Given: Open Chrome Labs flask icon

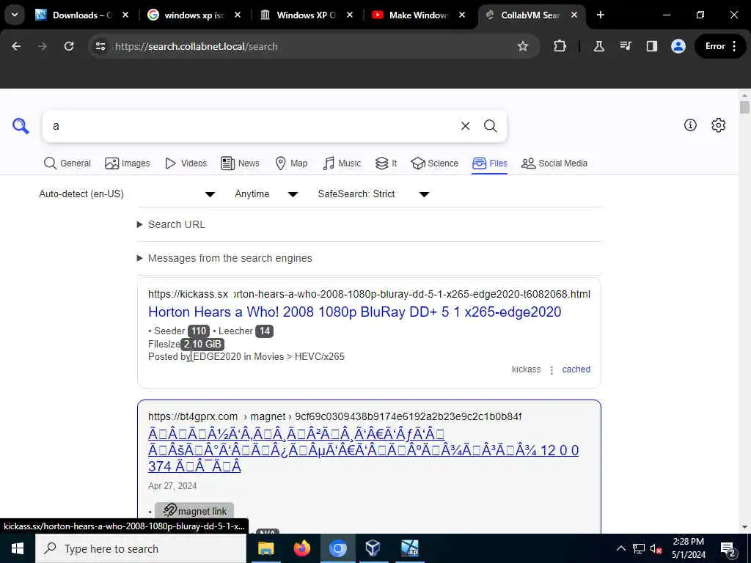Looking at the screenshot, I should point(598,46).
